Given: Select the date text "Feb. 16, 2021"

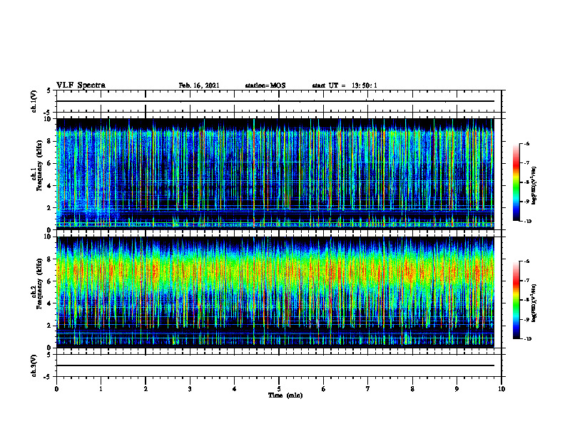Looking at the screenshot, I should (199, 85).
